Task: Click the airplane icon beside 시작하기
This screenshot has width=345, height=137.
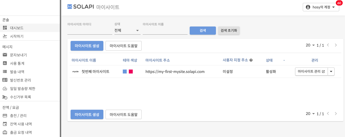Action: tap(5, 36)
